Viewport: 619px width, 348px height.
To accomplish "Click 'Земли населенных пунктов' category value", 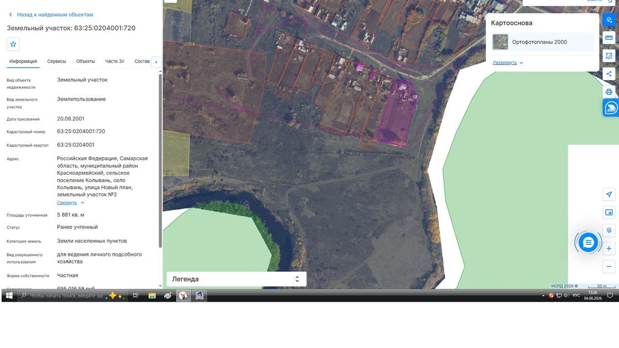I will 92,241.
